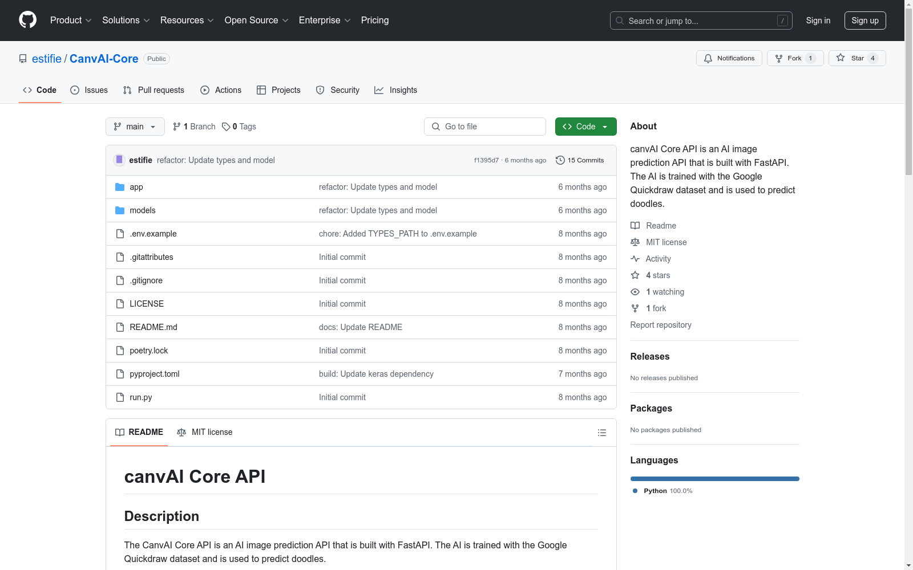
Task: Open commit hash f1395d7
Action: click(x=486, y=160)
